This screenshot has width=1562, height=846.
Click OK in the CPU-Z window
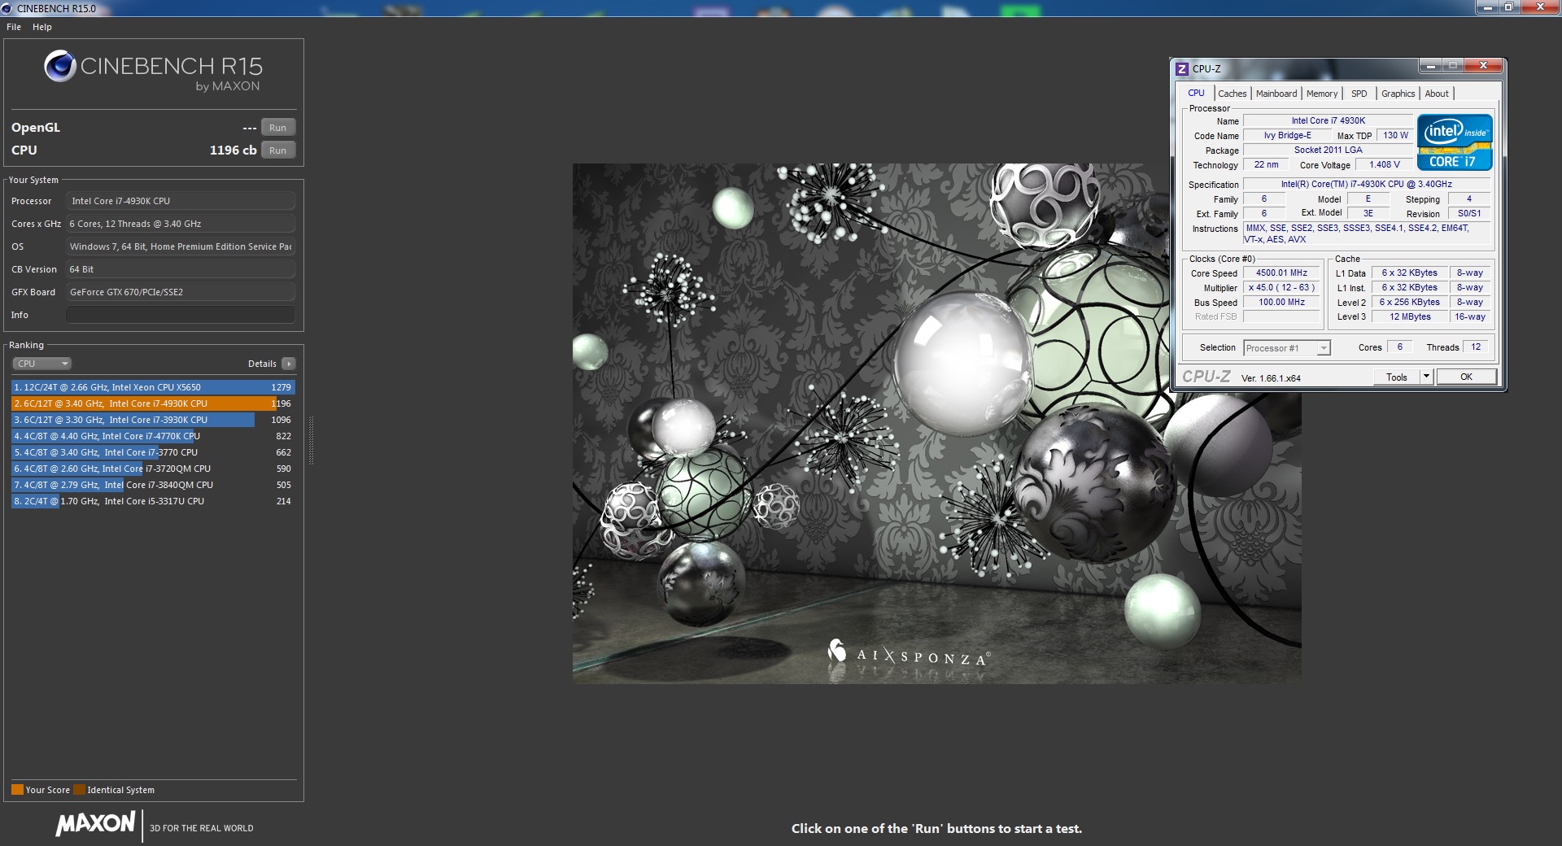click(1466, 377)
